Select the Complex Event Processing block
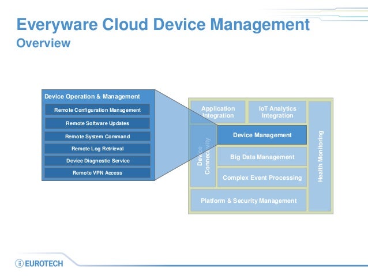 point(262,177)
